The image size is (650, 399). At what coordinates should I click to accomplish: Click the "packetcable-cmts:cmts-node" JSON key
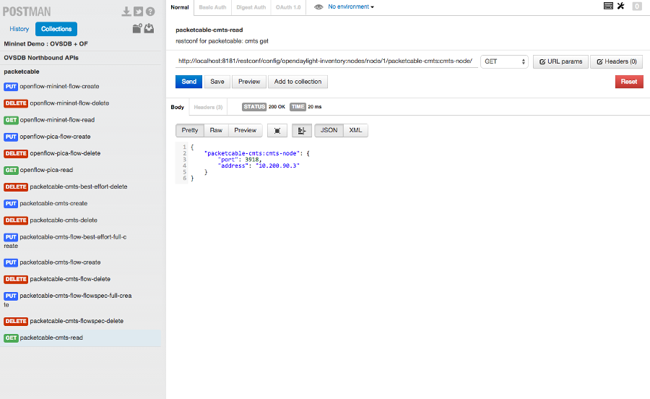coord(251,153)
